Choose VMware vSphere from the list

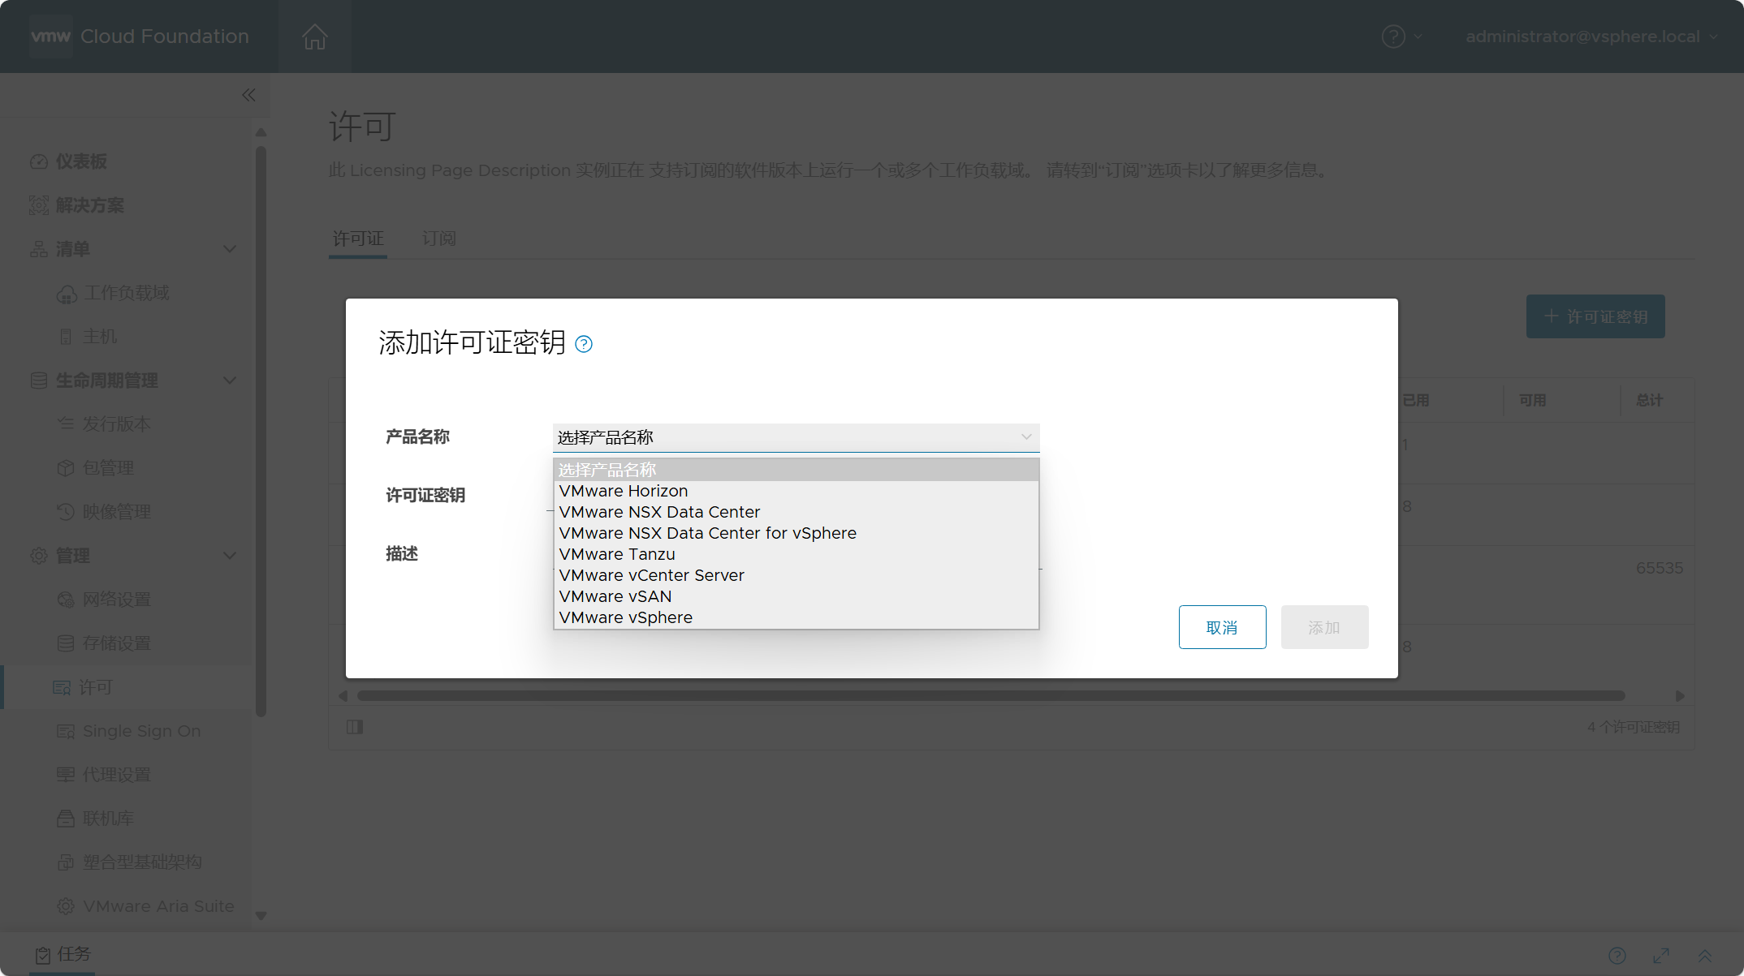tap(796, 617)
